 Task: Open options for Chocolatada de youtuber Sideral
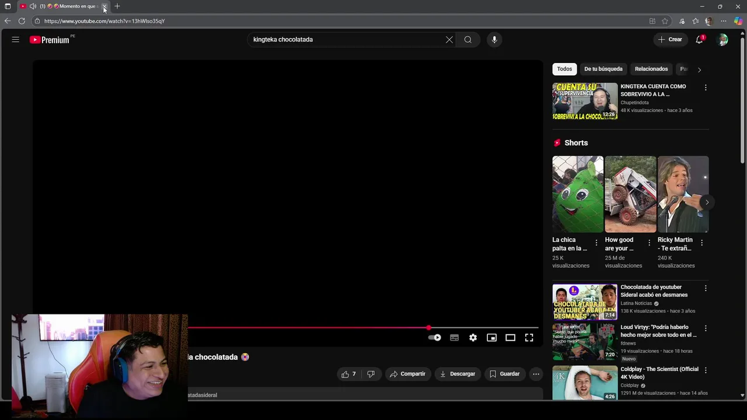coord(706,288)
